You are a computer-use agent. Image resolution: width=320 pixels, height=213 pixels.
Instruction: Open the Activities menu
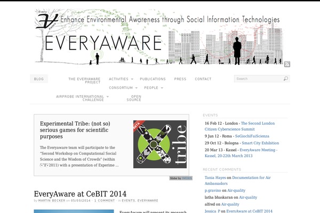click(118, 79)
